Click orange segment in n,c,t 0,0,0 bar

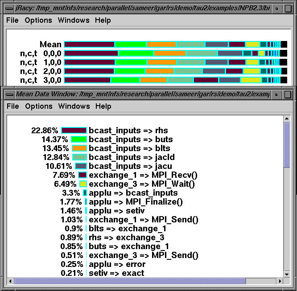(x=170, y=53)
